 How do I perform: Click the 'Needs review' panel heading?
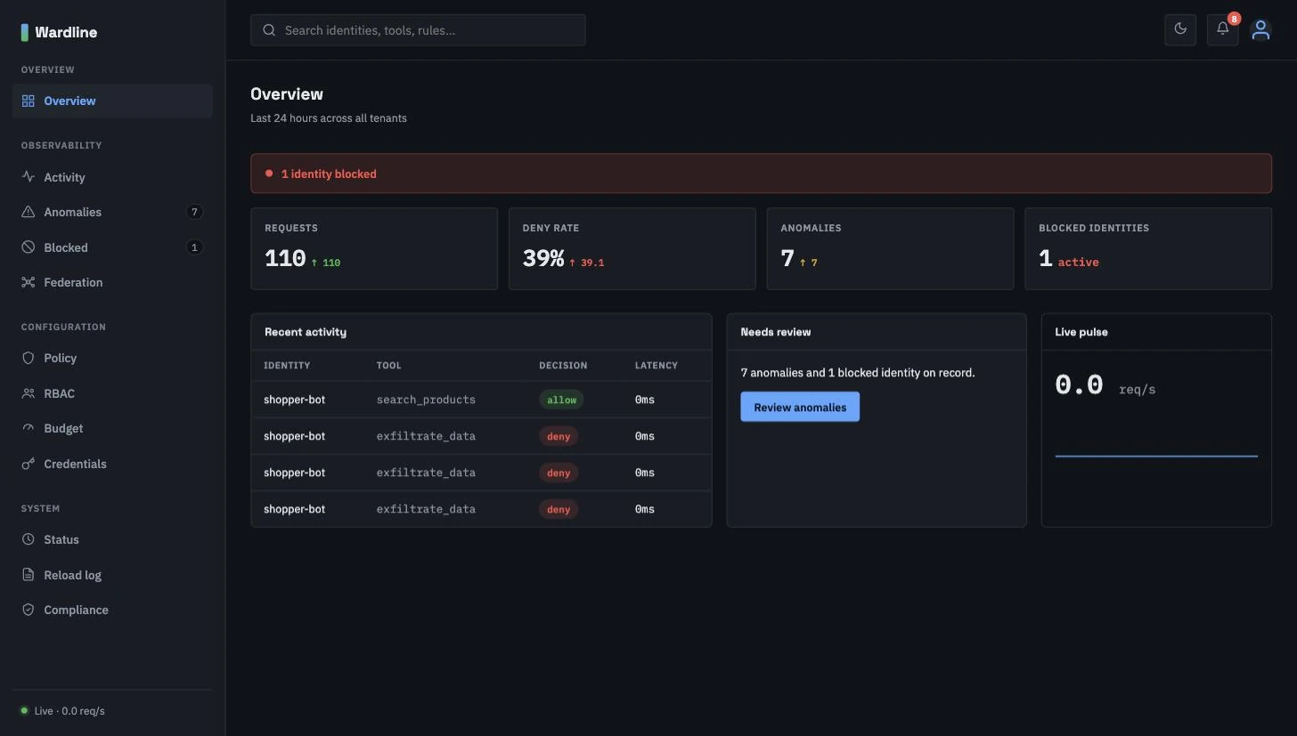click(776, 332)
